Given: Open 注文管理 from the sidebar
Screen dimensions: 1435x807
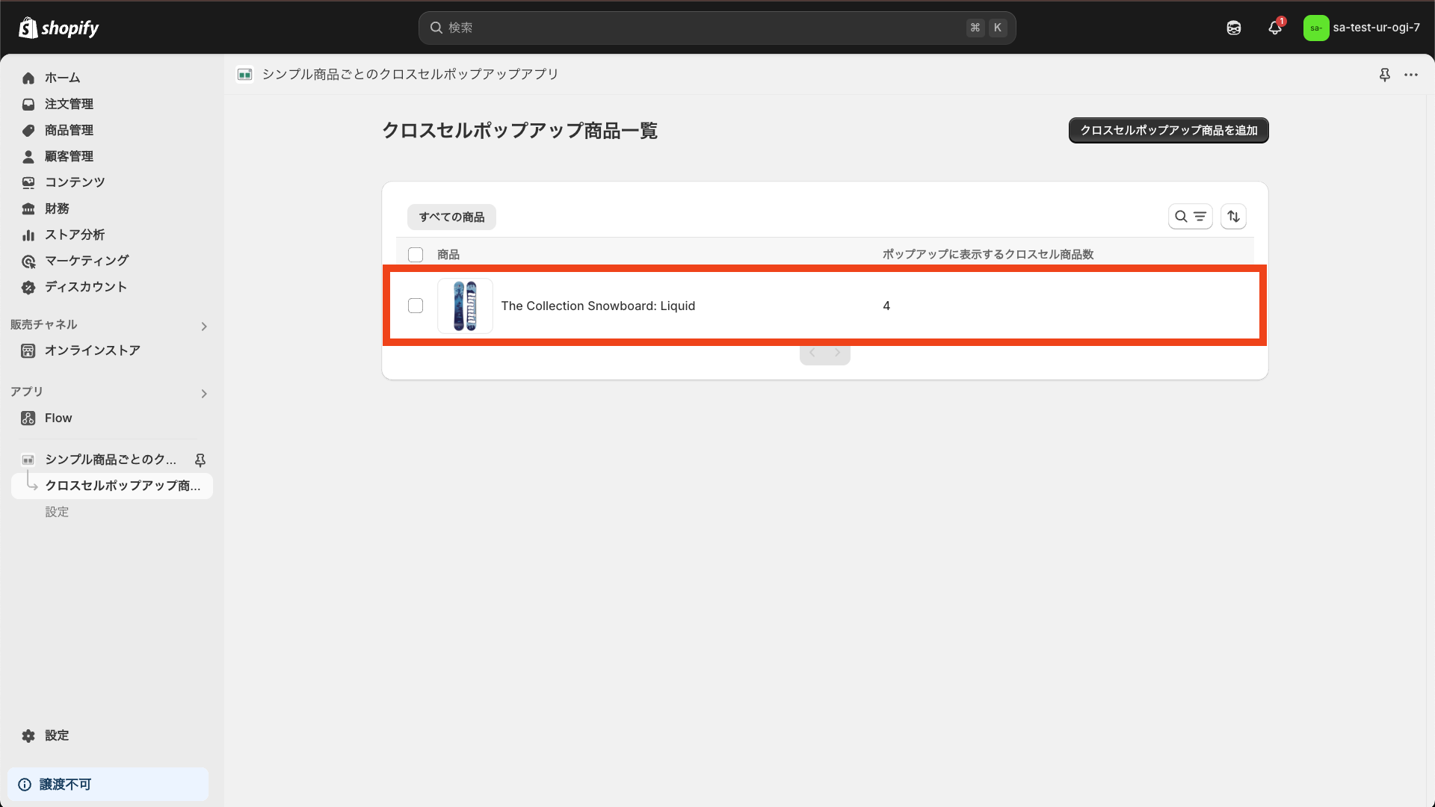Looking at the screenshot, I should (x=69, y=104).
